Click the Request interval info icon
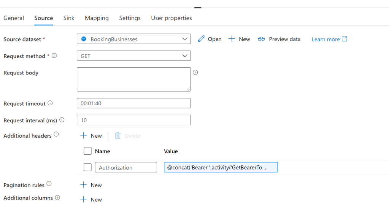 click(x=62, y=120)
